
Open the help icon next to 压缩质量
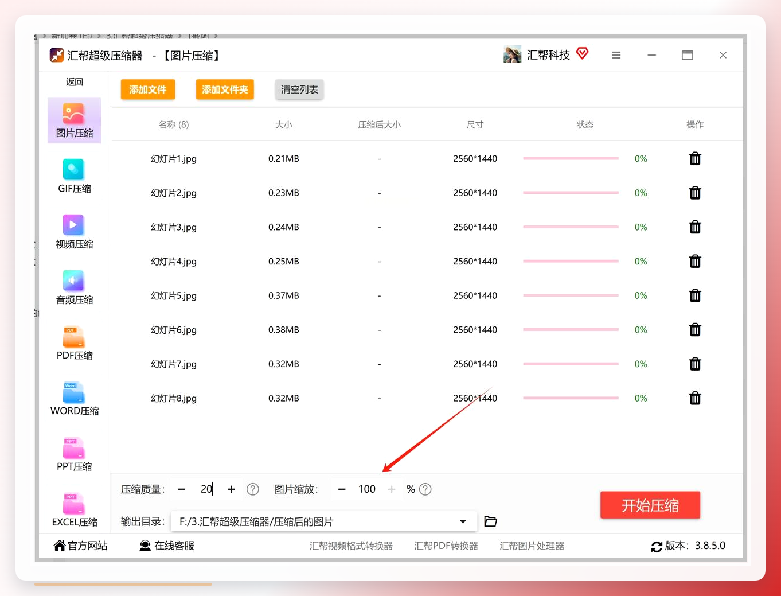pos(253,489)
